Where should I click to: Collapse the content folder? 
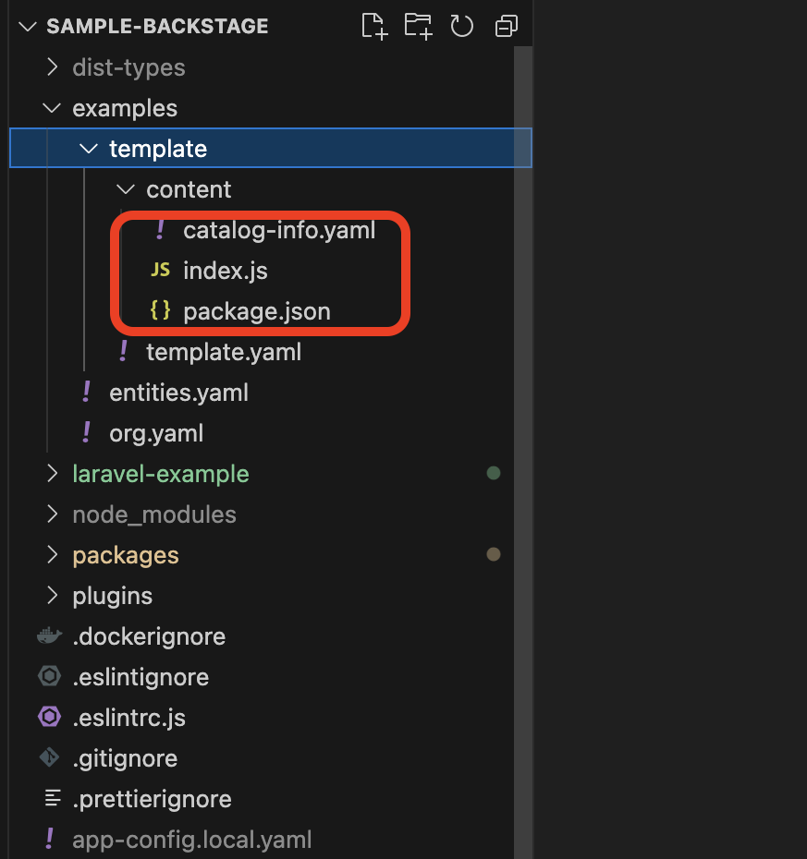126,189
